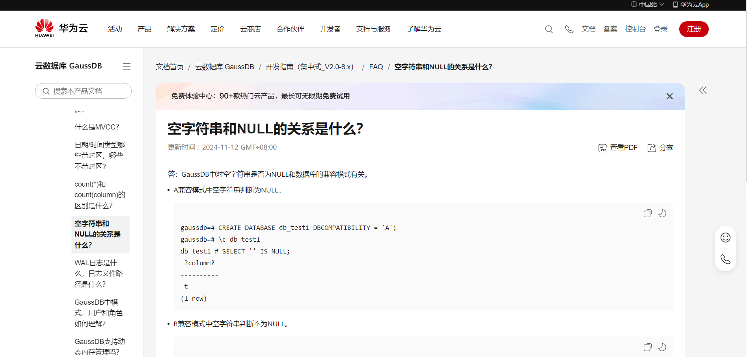Open the 定价 menu
This screenshot has width=747, height=357.
coord(217,29)
